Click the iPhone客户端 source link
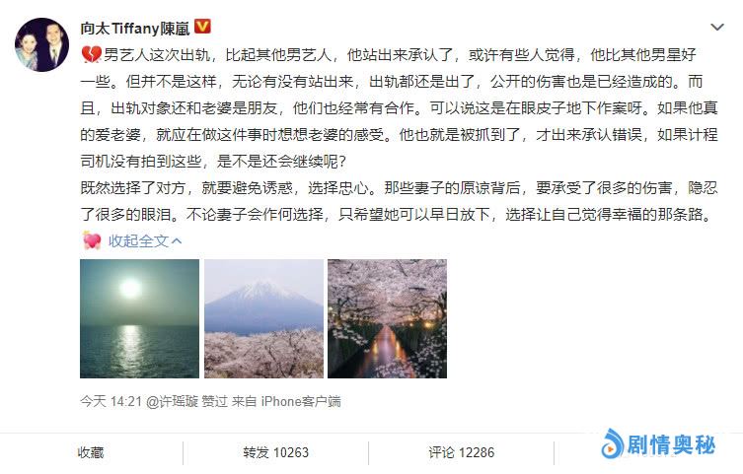 301,402
